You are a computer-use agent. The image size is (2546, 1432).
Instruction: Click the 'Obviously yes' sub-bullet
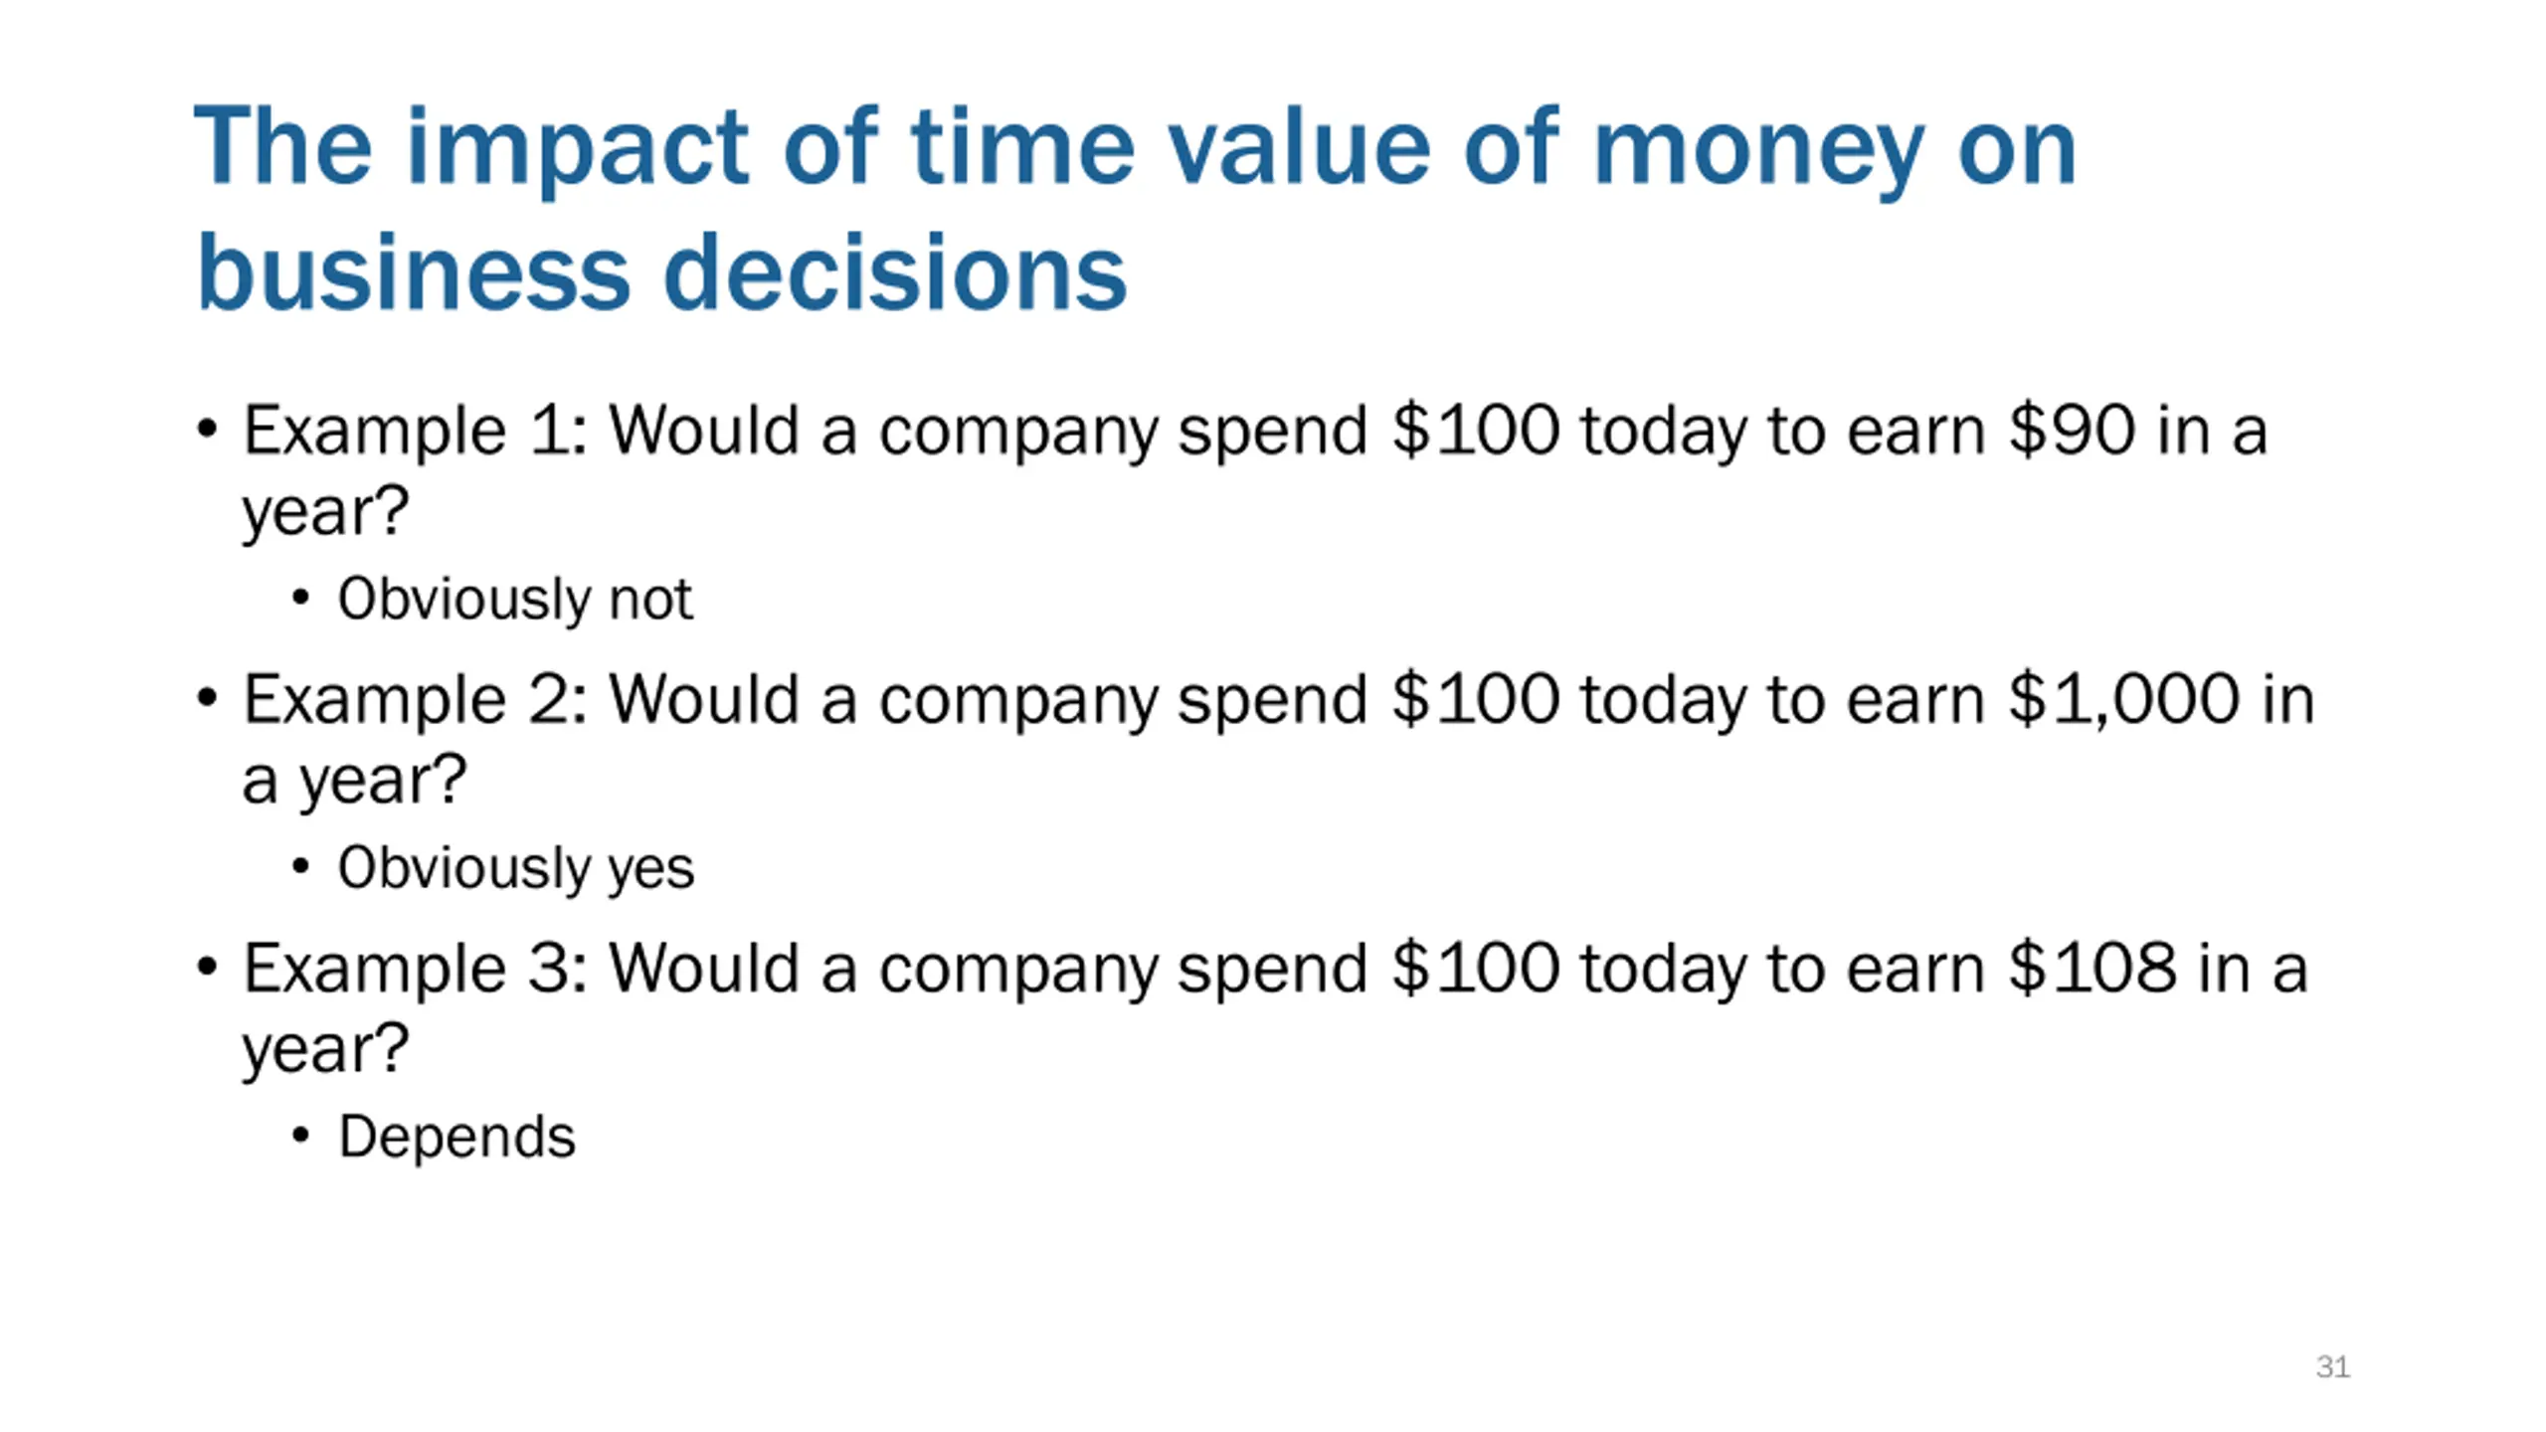click(515, 868)
